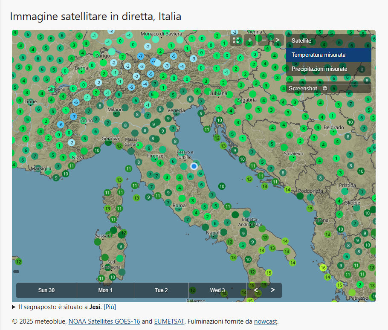Select Sun 30 on the timeline
The width and height of the screenshot is (388, 330).
tap(46, 290)
